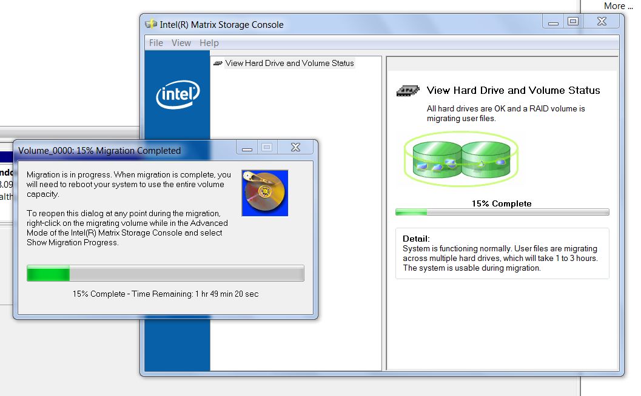This screenshot has width=641, height=396.
Task: Click the '15% Complete - Time Remaining' text
Action: 166,294
